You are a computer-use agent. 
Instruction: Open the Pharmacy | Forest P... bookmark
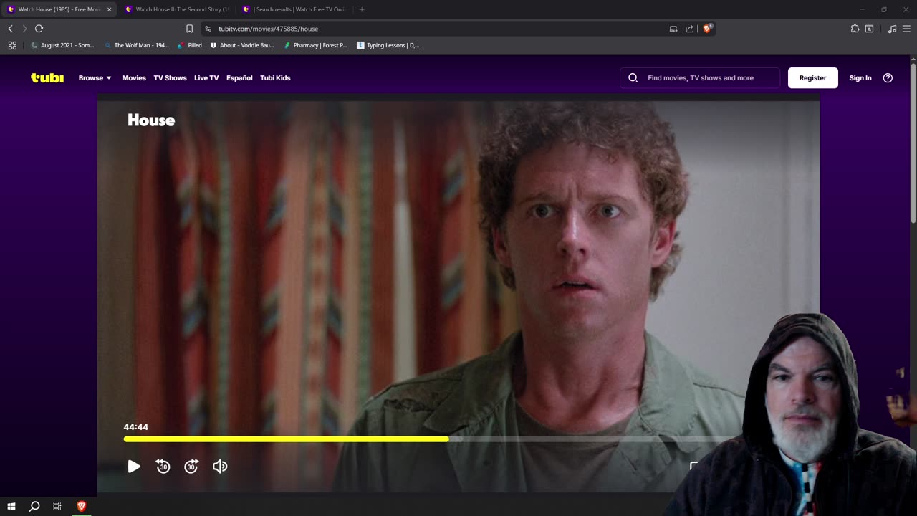(x=315, y=45)
